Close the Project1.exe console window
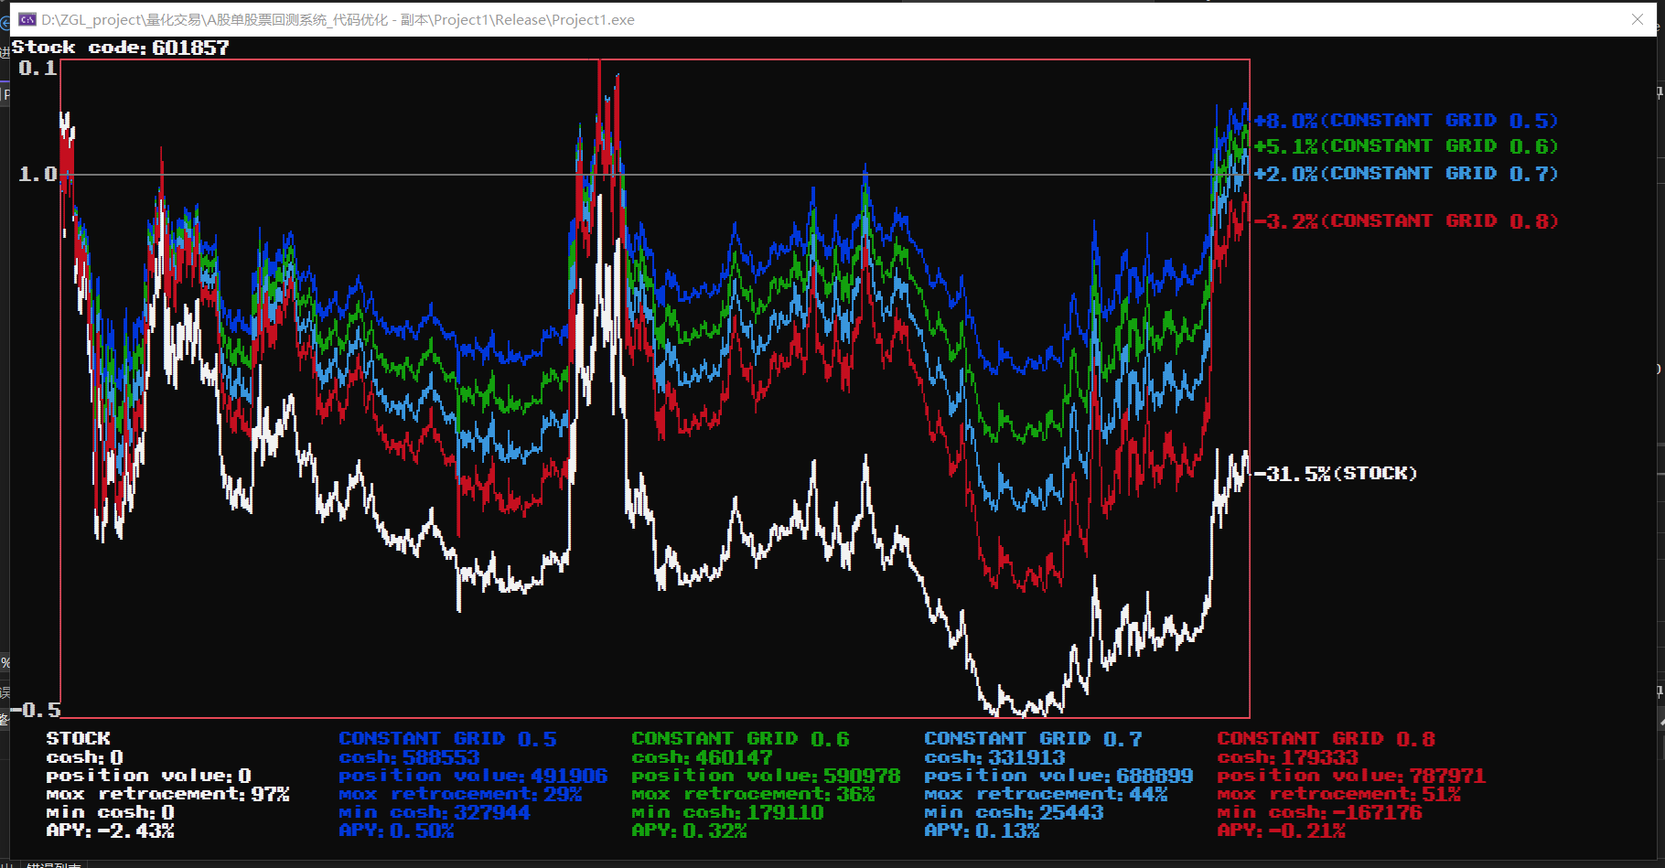The height and width of the screenshot is (868, 1665). [1638, 19]
